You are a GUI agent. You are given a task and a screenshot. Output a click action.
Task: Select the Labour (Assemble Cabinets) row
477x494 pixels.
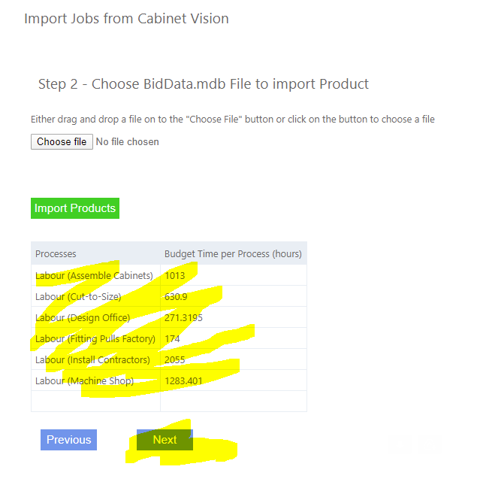(x=94, y=275)
